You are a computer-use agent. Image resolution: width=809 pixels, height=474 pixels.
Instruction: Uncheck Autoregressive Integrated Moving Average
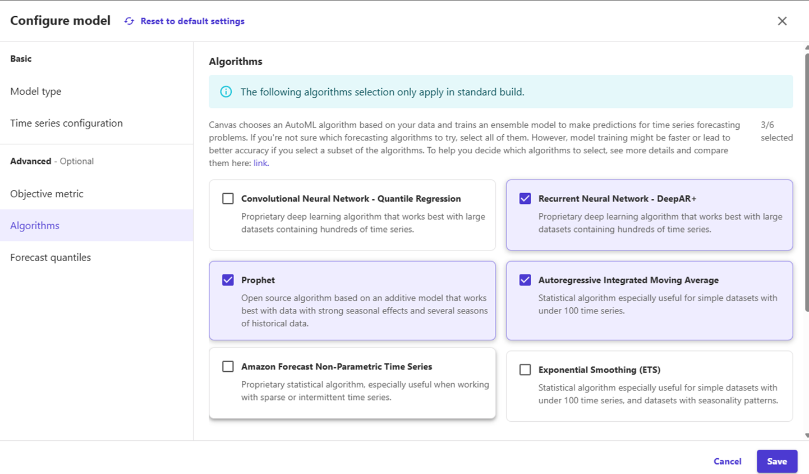click(525, 280)
